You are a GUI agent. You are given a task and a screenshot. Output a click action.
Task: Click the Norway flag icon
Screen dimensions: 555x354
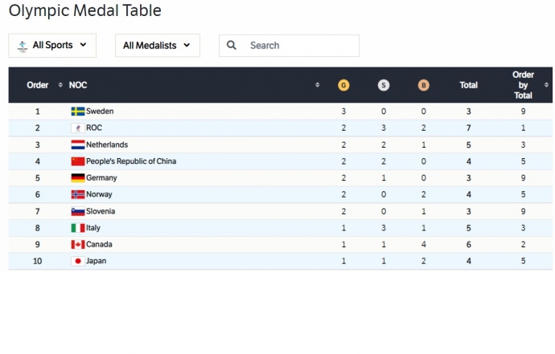pyautogui.click(x=78, y=195)
